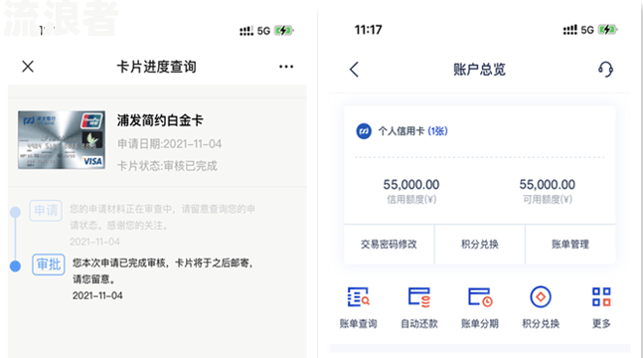This screenshot has height=358, width=643.
Task: Open the 账单查询 icon
Action: pos(359,296)
